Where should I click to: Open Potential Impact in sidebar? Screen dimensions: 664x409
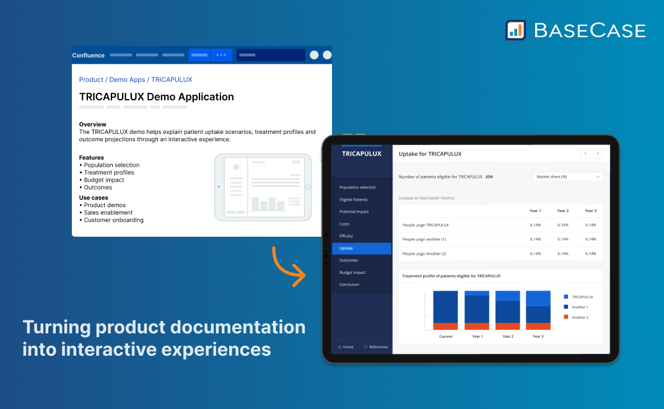tap(354, 211)
